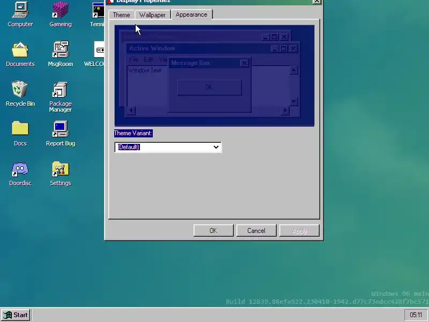
Task: Click OK in Display Properties
Action: click(213, 231)
